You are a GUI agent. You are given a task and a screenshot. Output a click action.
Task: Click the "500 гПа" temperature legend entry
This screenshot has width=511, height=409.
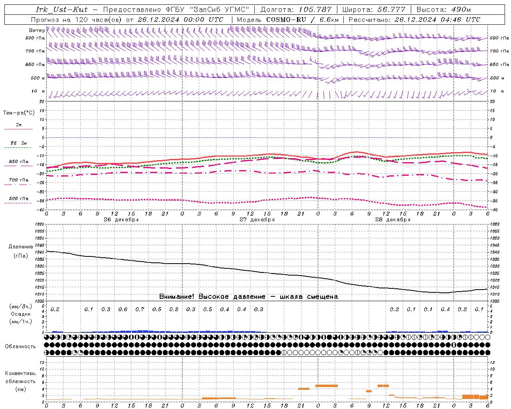click(x=19, y=199)
